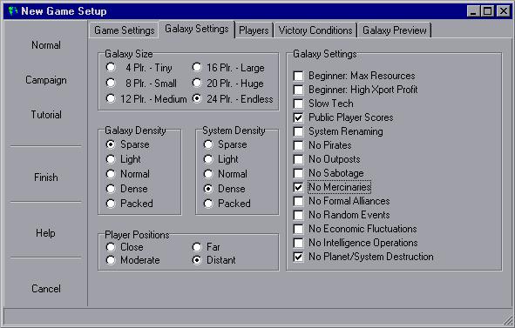This screenshot has width=515, height=328.
Task: Choose the Campaign game mode
Action: click(x=46, y=80)
